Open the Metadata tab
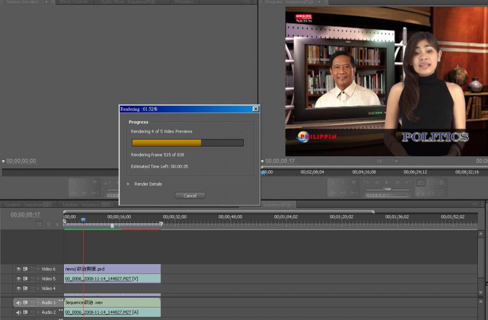This screenshot has height=320, width=488. [x=184, y=2]
